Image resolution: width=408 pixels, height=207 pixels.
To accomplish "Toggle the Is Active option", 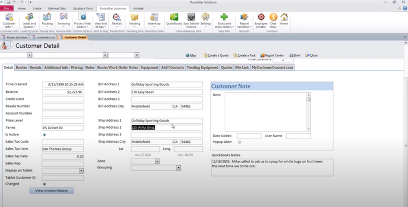I will tap(44, 135).
